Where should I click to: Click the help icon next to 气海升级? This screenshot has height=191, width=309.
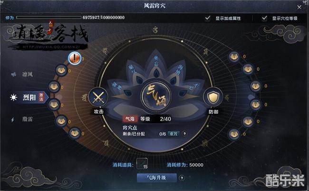[x=182, y=178]
